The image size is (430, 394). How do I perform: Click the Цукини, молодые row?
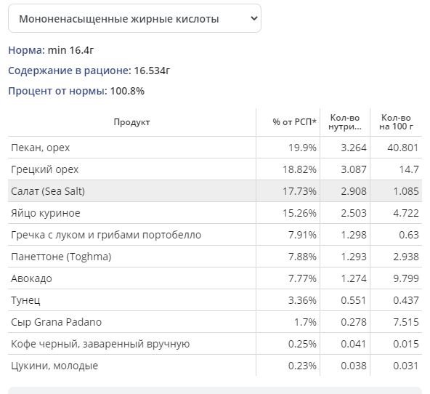pyautogui.click(x=215, y=366)
